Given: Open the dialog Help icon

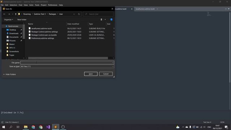Looking at the screenshot, I should 112,19.
